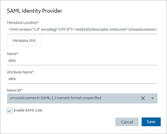Click the Name ID label
This screenshot has width=167, height=134.
(15, 90)
